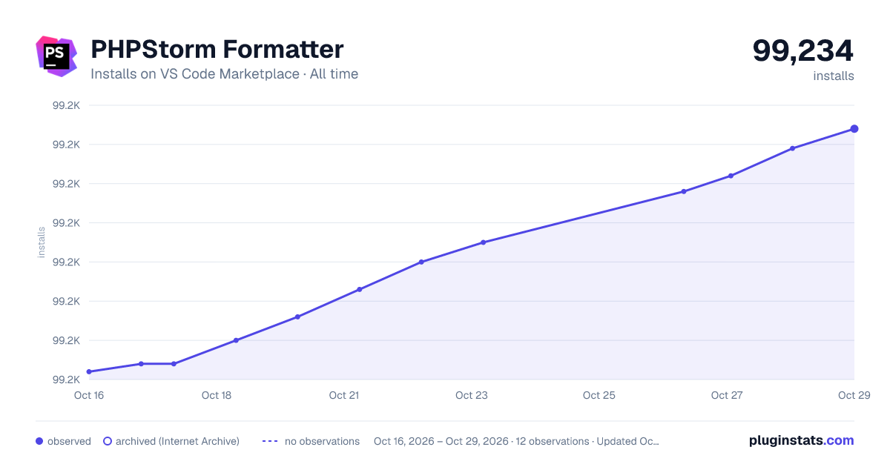Click the PHPStorm PS logo icon
This screenshot has height=467, width=890.
click(56, 56)
